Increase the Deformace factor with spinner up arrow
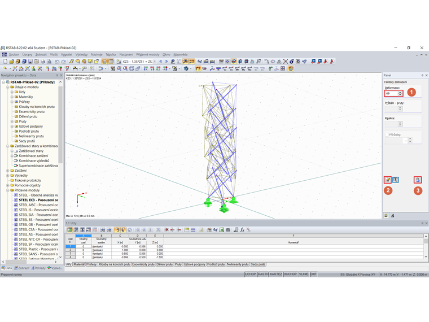The width and height of the screenshot is (429, 322). pyautogui.click(x=400, y=92)
